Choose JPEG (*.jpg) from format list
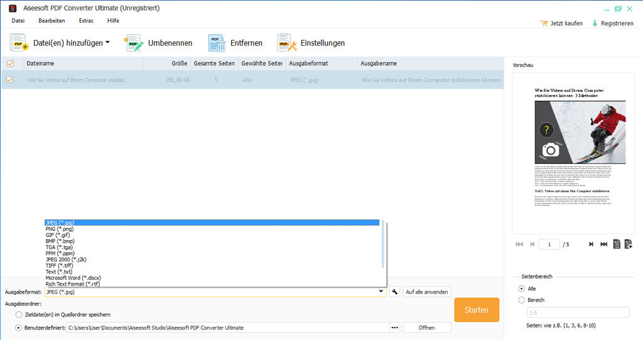643x340 pixels. pos(212,222)
